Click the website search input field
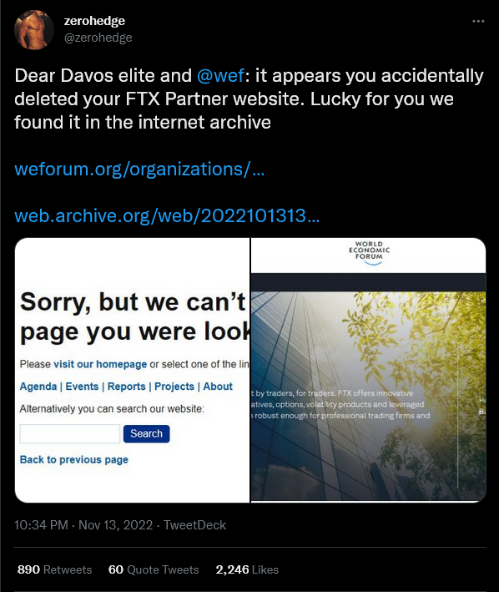This screenshot has width=499, height=592. 70,434
